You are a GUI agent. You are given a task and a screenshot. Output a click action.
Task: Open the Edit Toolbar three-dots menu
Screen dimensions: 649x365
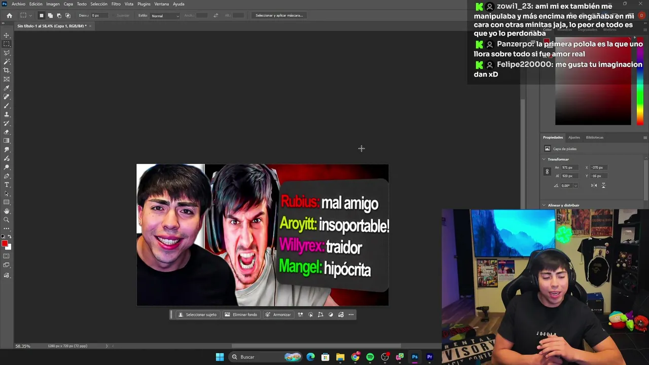tap(7, 228)
